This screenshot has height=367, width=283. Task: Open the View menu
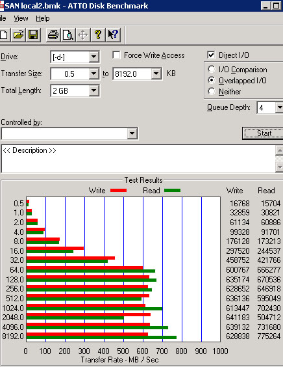coord(21,18)
